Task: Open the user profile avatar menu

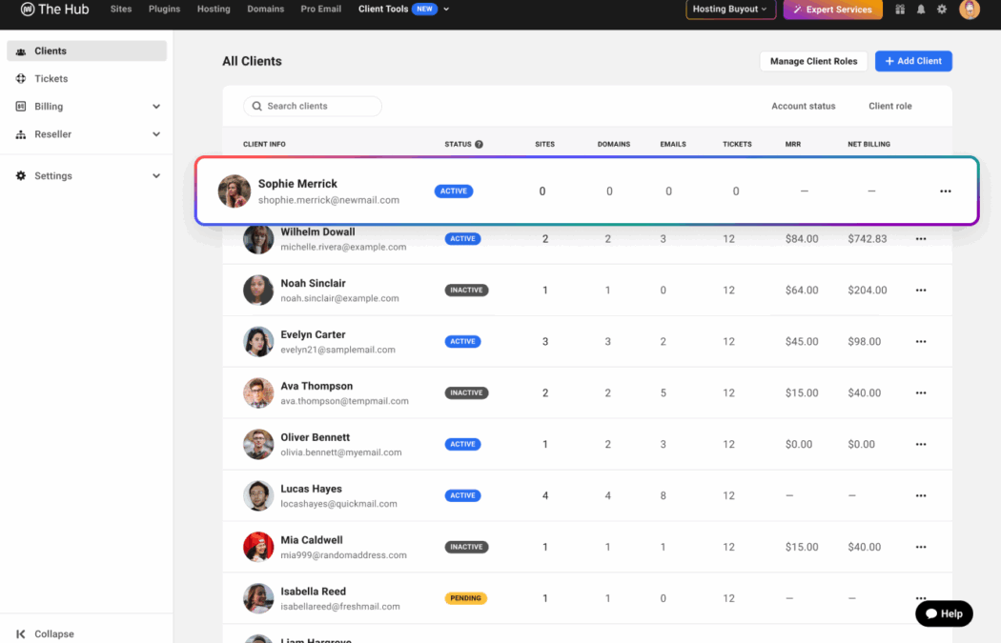Action: coord(970,10)
